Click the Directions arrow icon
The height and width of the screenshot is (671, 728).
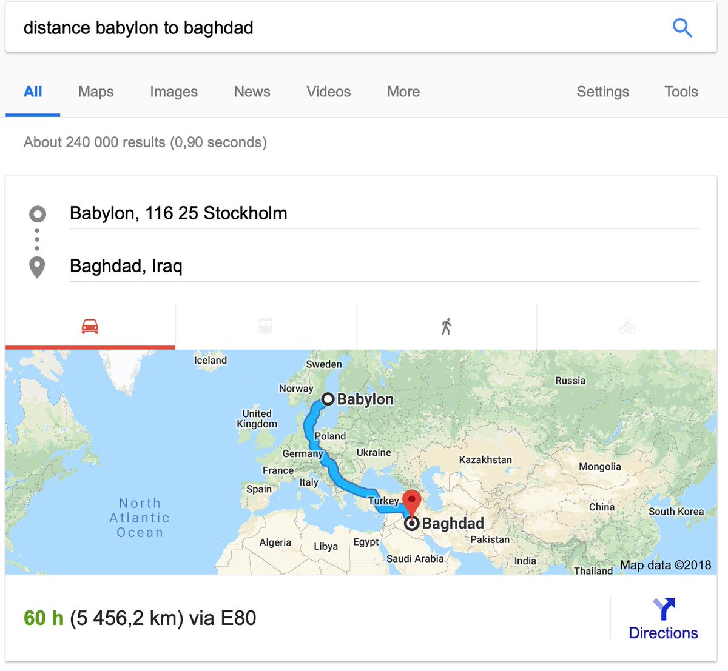tap(664, 609)
